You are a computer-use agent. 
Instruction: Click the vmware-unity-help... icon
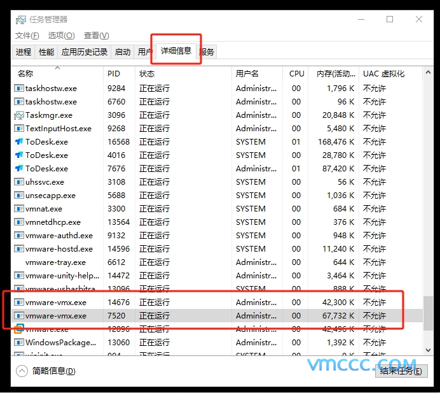(x=19, y=276)
